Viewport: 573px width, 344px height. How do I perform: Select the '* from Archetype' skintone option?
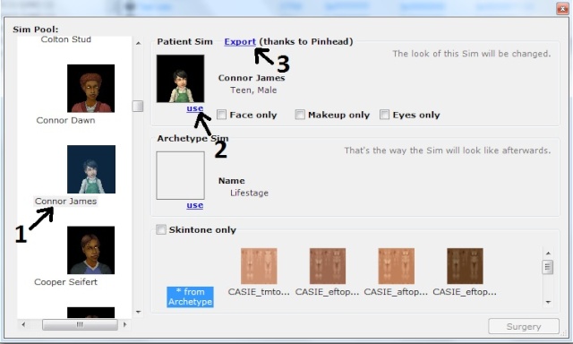point(190,297)
